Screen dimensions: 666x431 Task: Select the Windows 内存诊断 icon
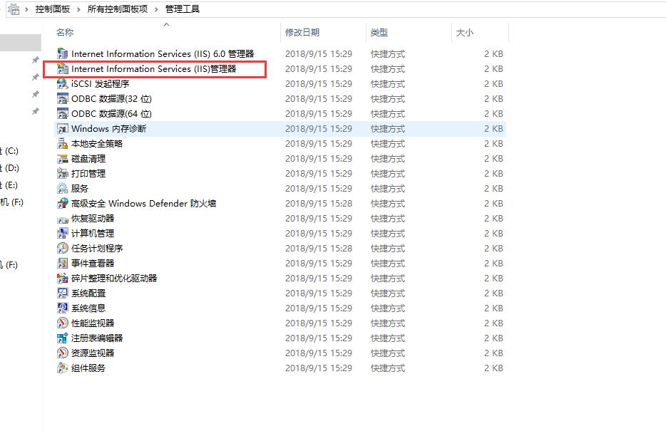click(63, 128)
